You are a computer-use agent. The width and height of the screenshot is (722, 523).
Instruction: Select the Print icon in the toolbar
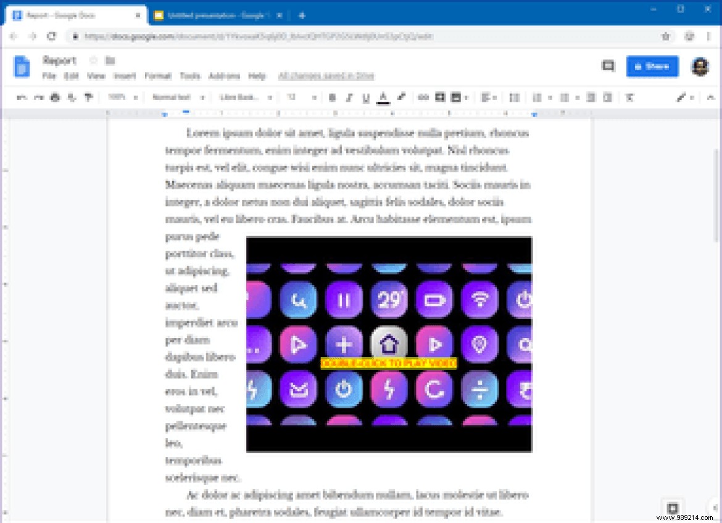[55, 97]
